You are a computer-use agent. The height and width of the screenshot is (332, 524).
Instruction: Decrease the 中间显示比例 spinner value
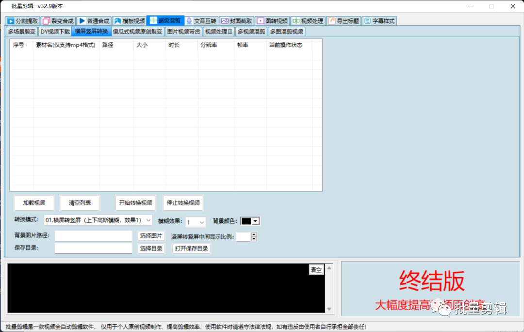coord(254,239)
